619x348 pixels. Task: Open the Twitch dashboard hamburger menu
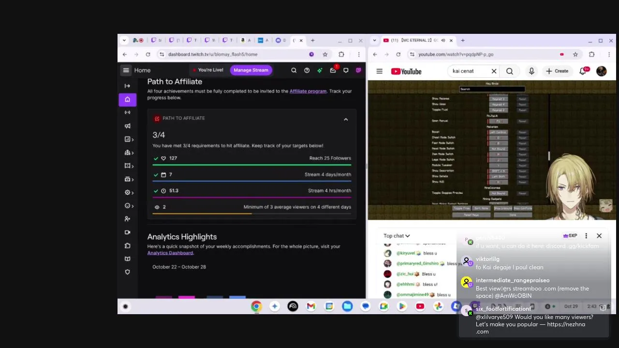pos(126,70)
